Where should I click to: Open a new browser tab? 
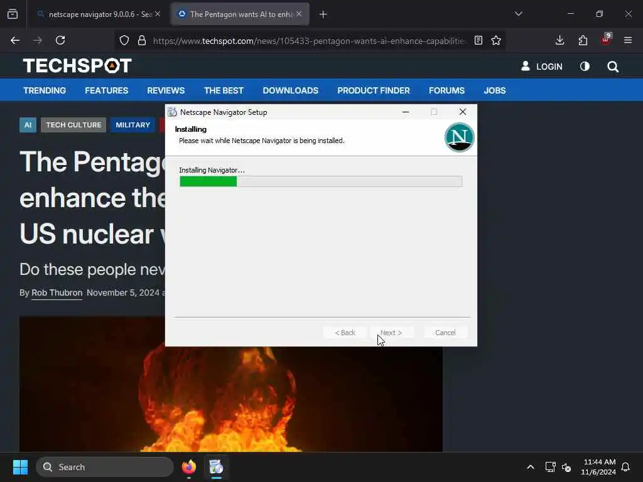point(323,14)
